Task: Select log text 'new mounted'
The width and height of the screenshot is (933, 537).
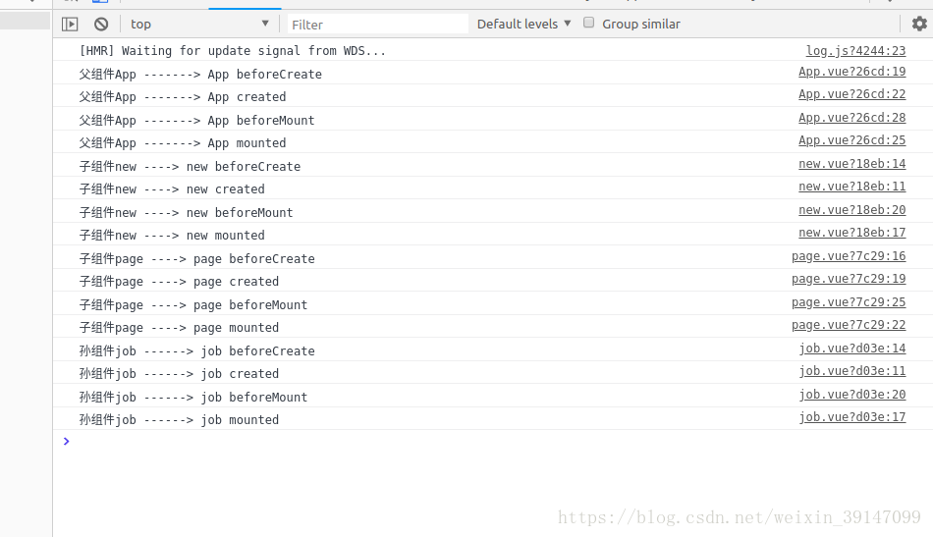Action: click(226, 235)
